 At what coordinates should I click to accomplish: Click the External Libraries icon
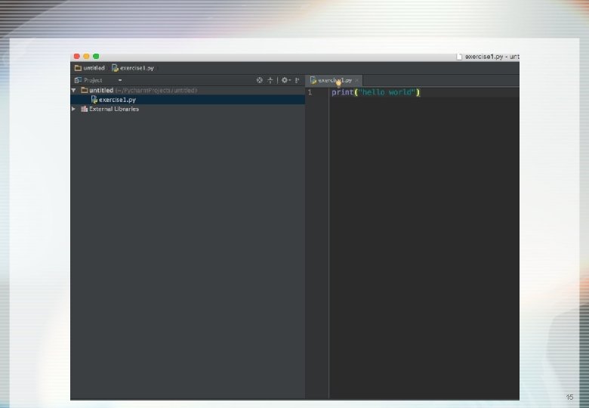point(84,109)
